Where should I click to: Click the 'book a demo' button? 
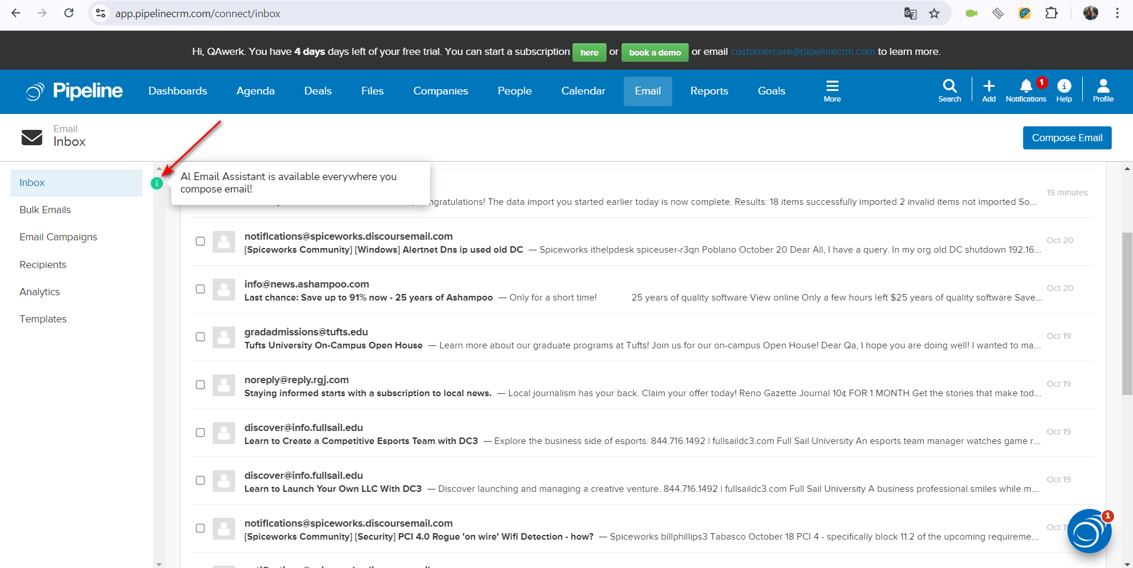tap(655, 53)
